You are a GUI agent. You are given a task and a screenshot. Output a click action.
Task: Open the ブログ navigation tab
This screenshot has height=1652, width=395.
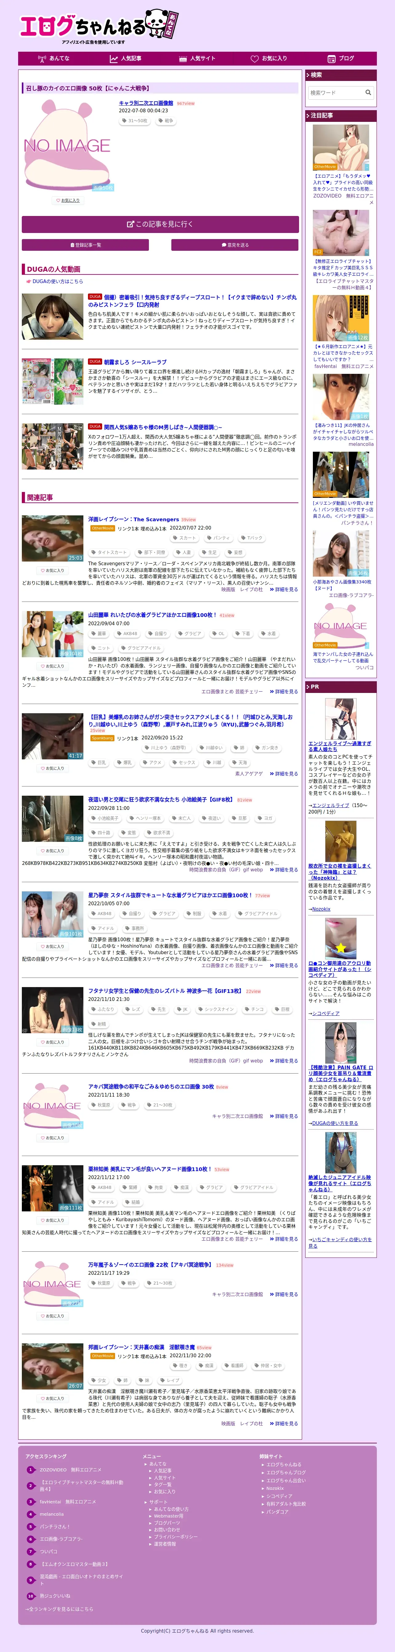coord(341,58)
